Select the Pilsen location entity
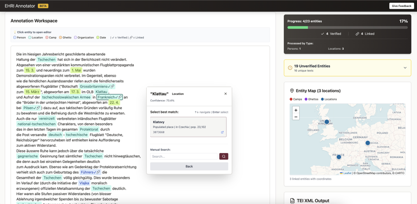The width and height of the screenshot is (417, 204). [x=32, y=108]
